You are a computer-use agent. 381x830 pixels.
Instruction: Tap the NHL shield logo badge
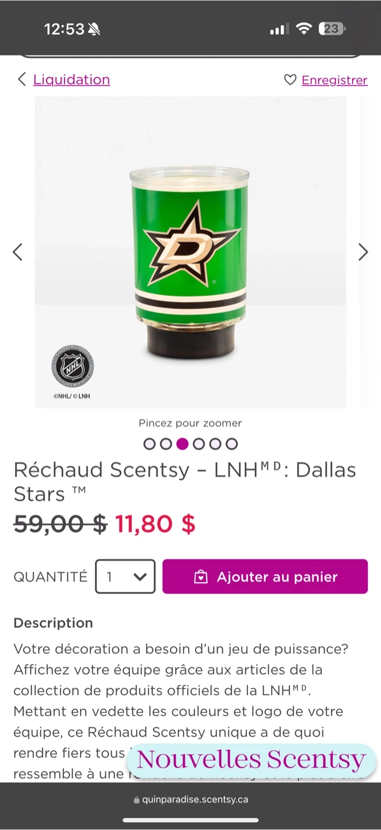[x=73, y=367]
